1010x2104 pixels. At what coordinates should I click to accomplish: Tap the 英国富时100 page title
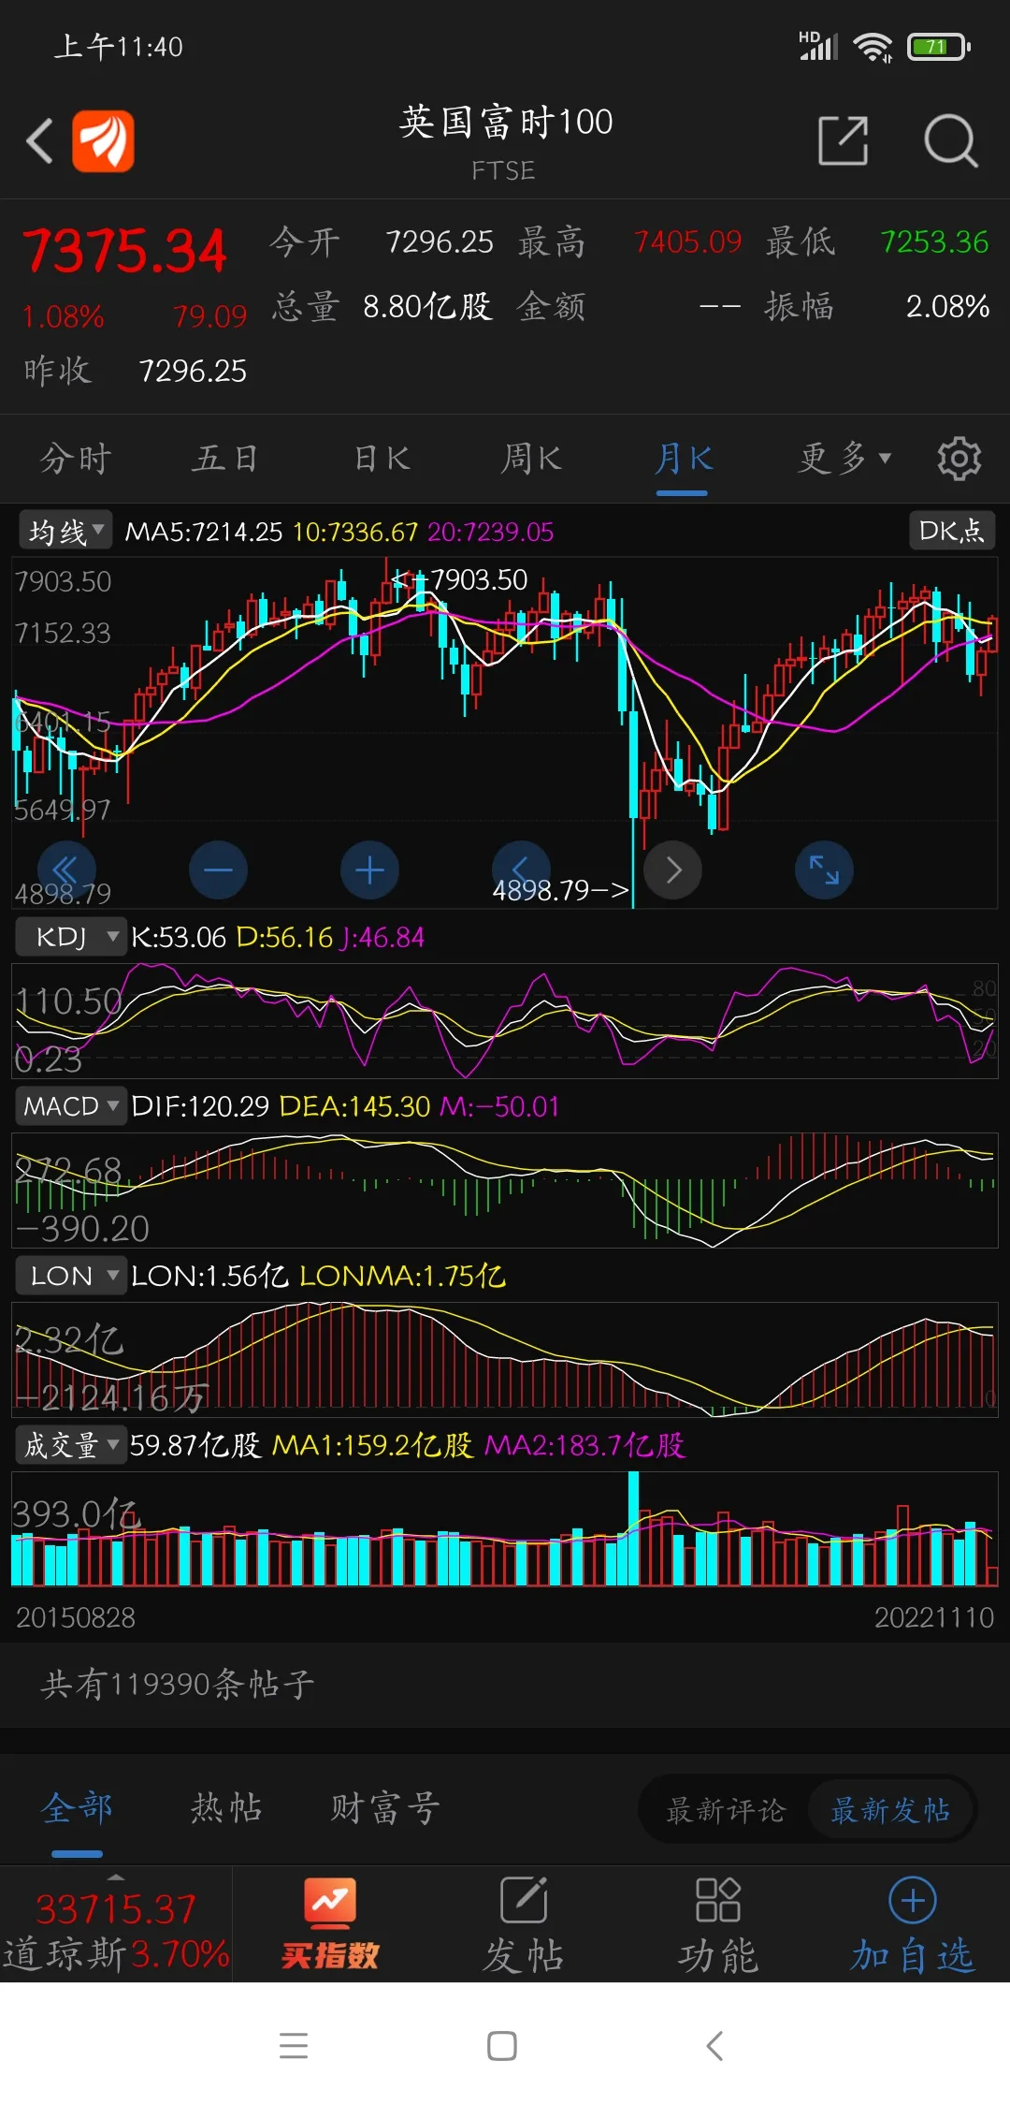[506, 122]
